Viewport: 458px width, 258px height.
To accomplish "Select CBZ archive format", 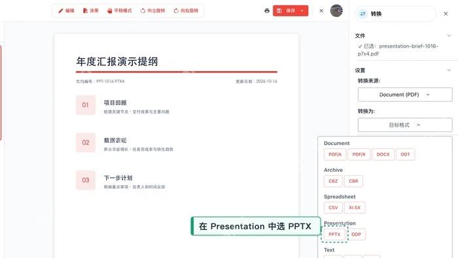I will click(333, 181).
